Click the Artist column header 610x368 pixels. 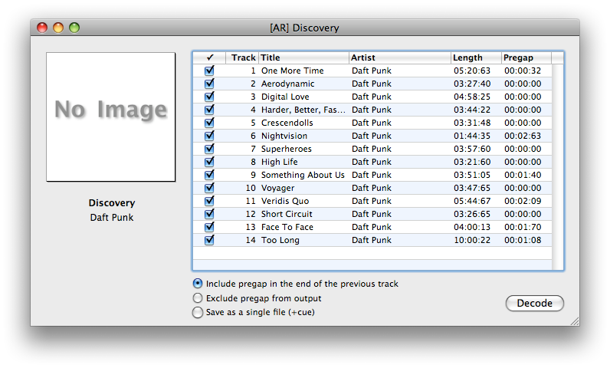pyautogui.click(x=400, y=58)
